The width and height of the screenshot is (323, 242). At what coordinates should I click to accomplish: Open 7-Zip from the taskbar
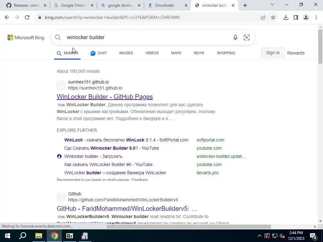[x=69, y=236]
